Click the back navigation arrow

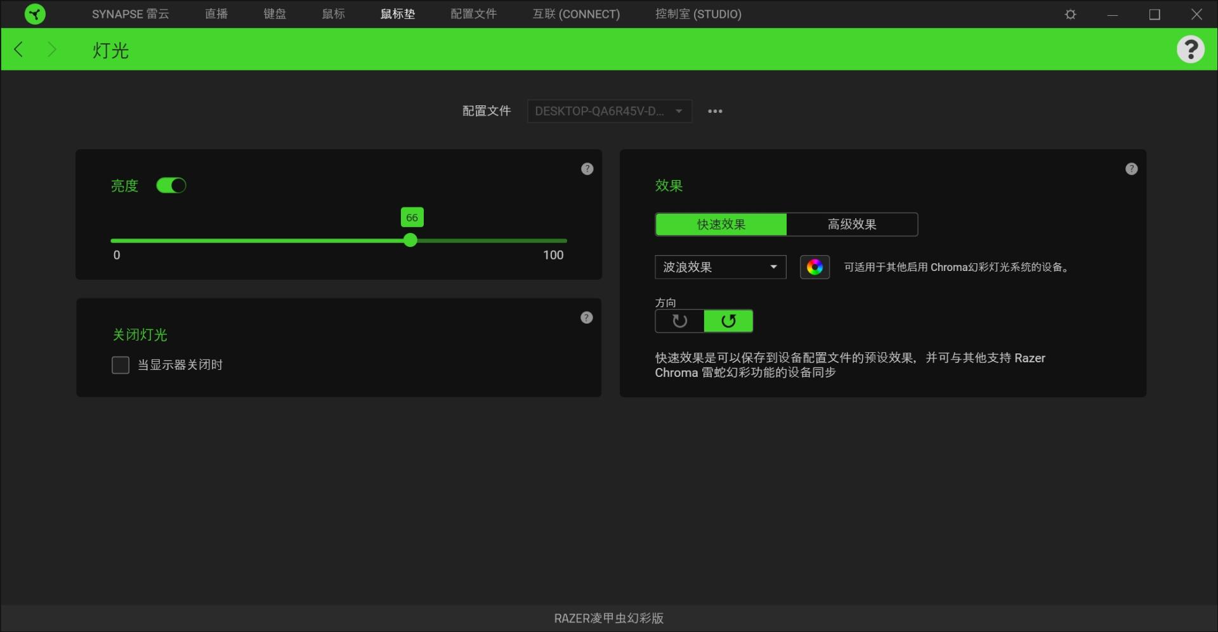point(18,49)
